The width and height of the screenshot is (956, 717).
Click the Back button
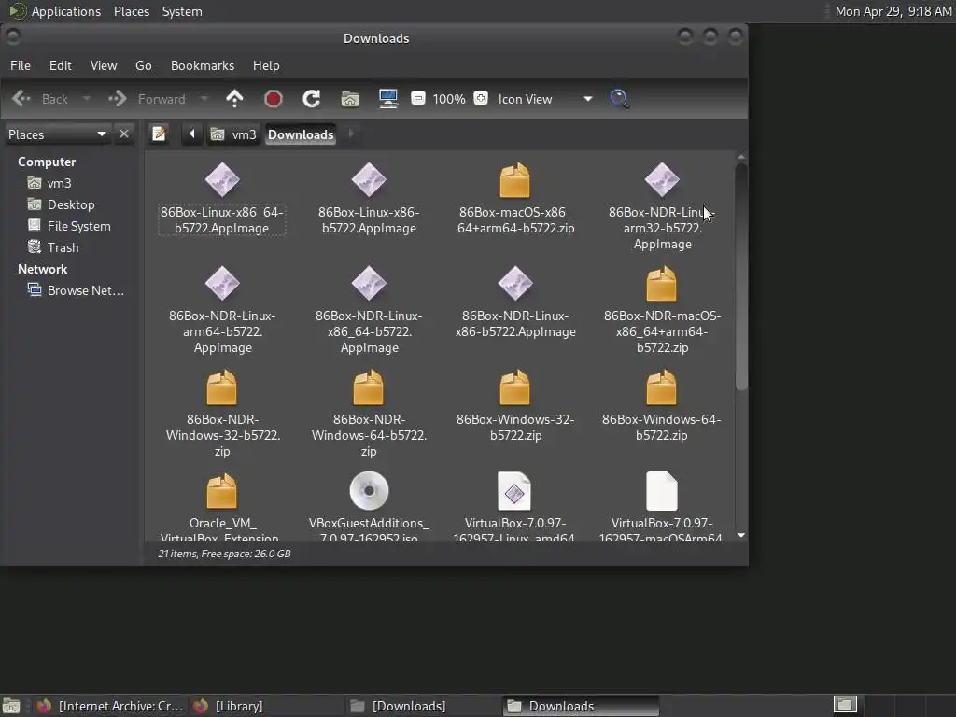point(41,99)
